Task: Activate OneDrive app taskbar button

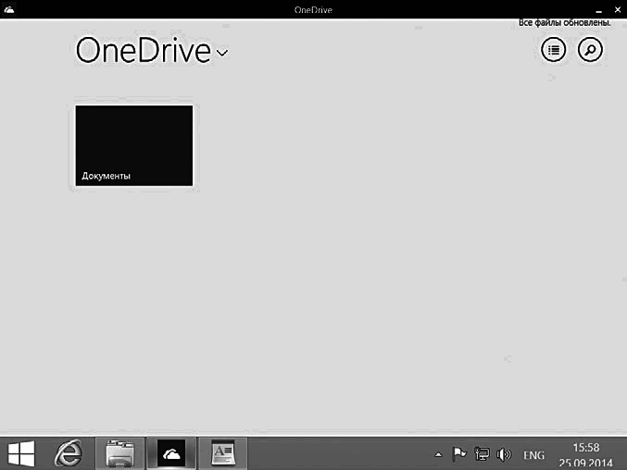Action: click(171, 453)
